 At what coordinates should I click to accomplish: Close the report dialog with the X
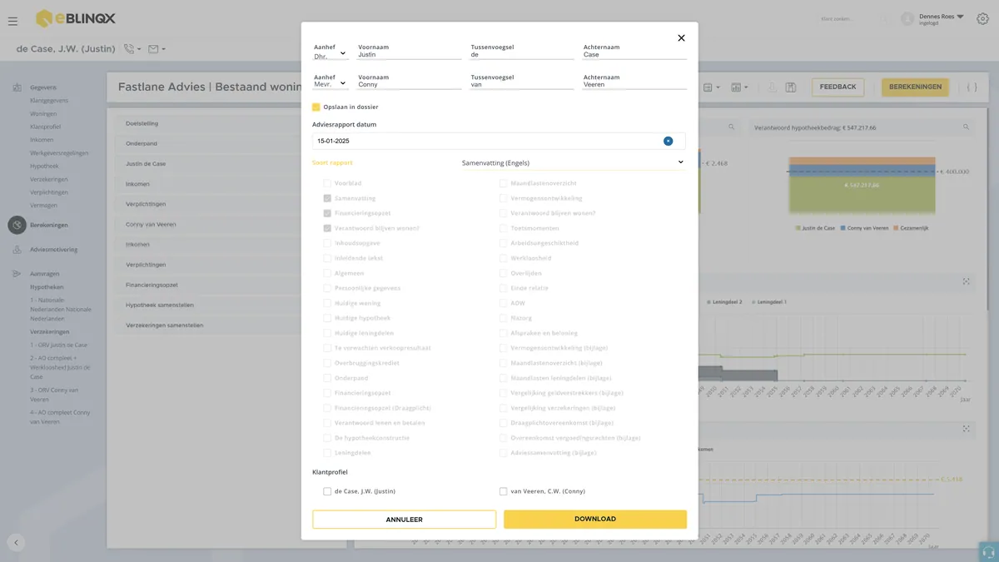tap(681, 38)
